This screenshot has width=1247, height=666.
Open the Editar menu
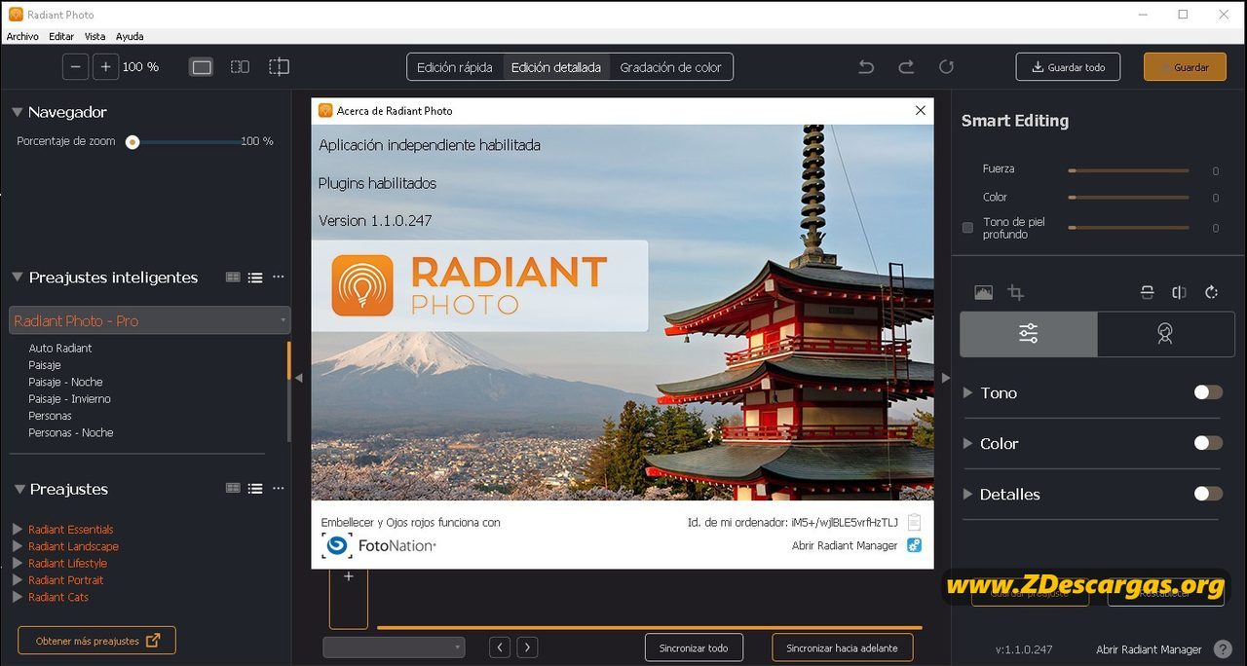click(61, 36)
